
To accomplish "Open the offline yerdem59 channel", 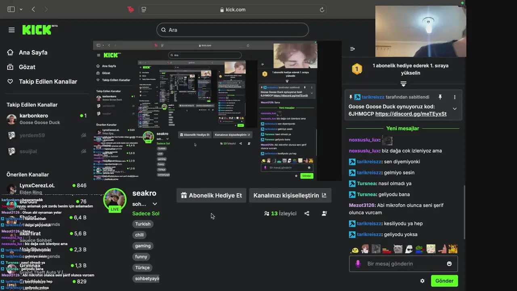I will 47,135.
